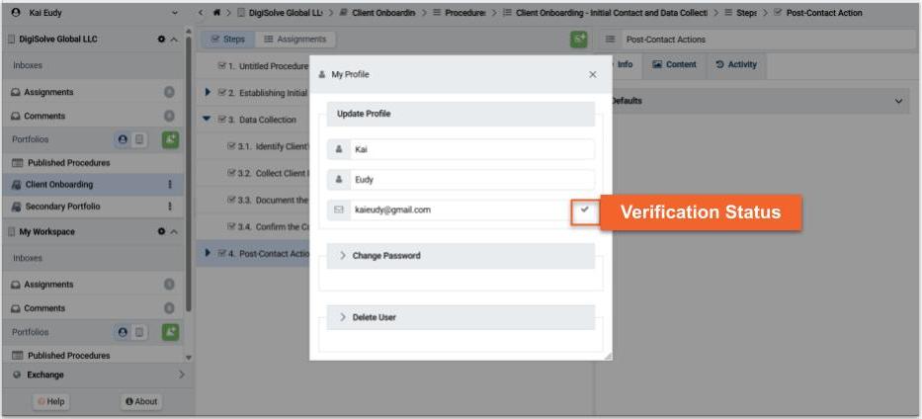Image resolution: width=922 pixels, height=419 pixels.
Task: Toggle personal portfolios view in My Workspace
Action: pos(123,332)
